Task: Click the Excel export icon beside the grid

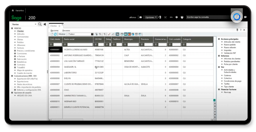Action: [x=214, y=100]
